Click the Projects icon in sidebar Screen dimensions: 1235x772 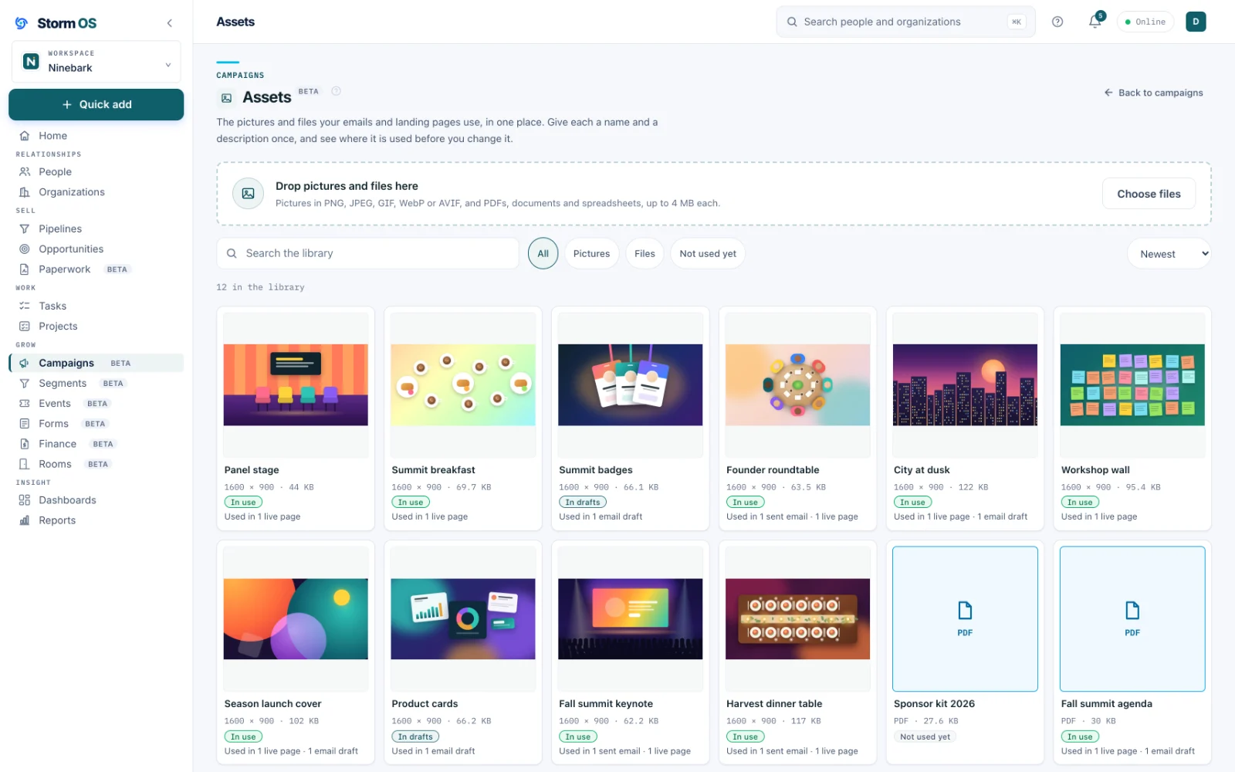pos(25,327)
